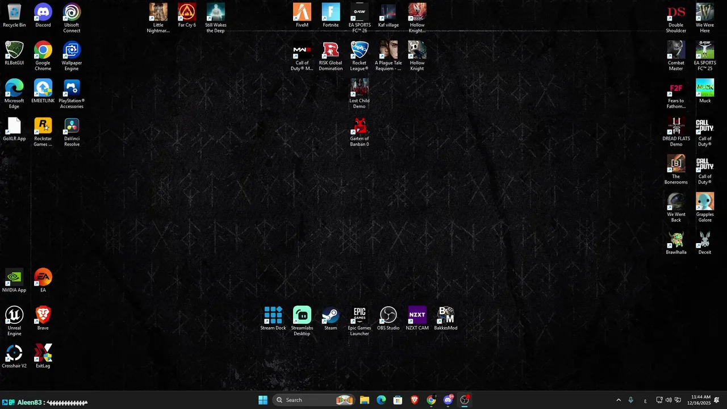Select the Fortnite desktop icon
Image resolution: width=727 pixels, height=409 pixels.
331,15
